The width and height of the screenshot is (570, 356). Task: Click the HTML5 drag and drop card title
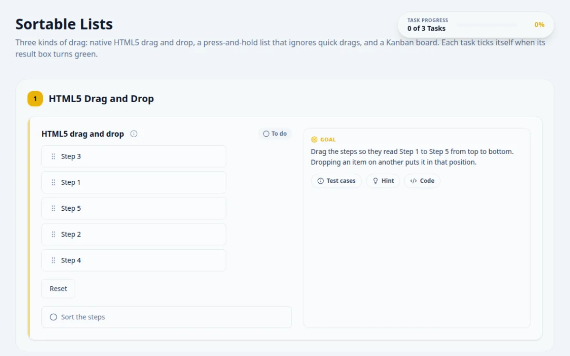tap(83, 134)
